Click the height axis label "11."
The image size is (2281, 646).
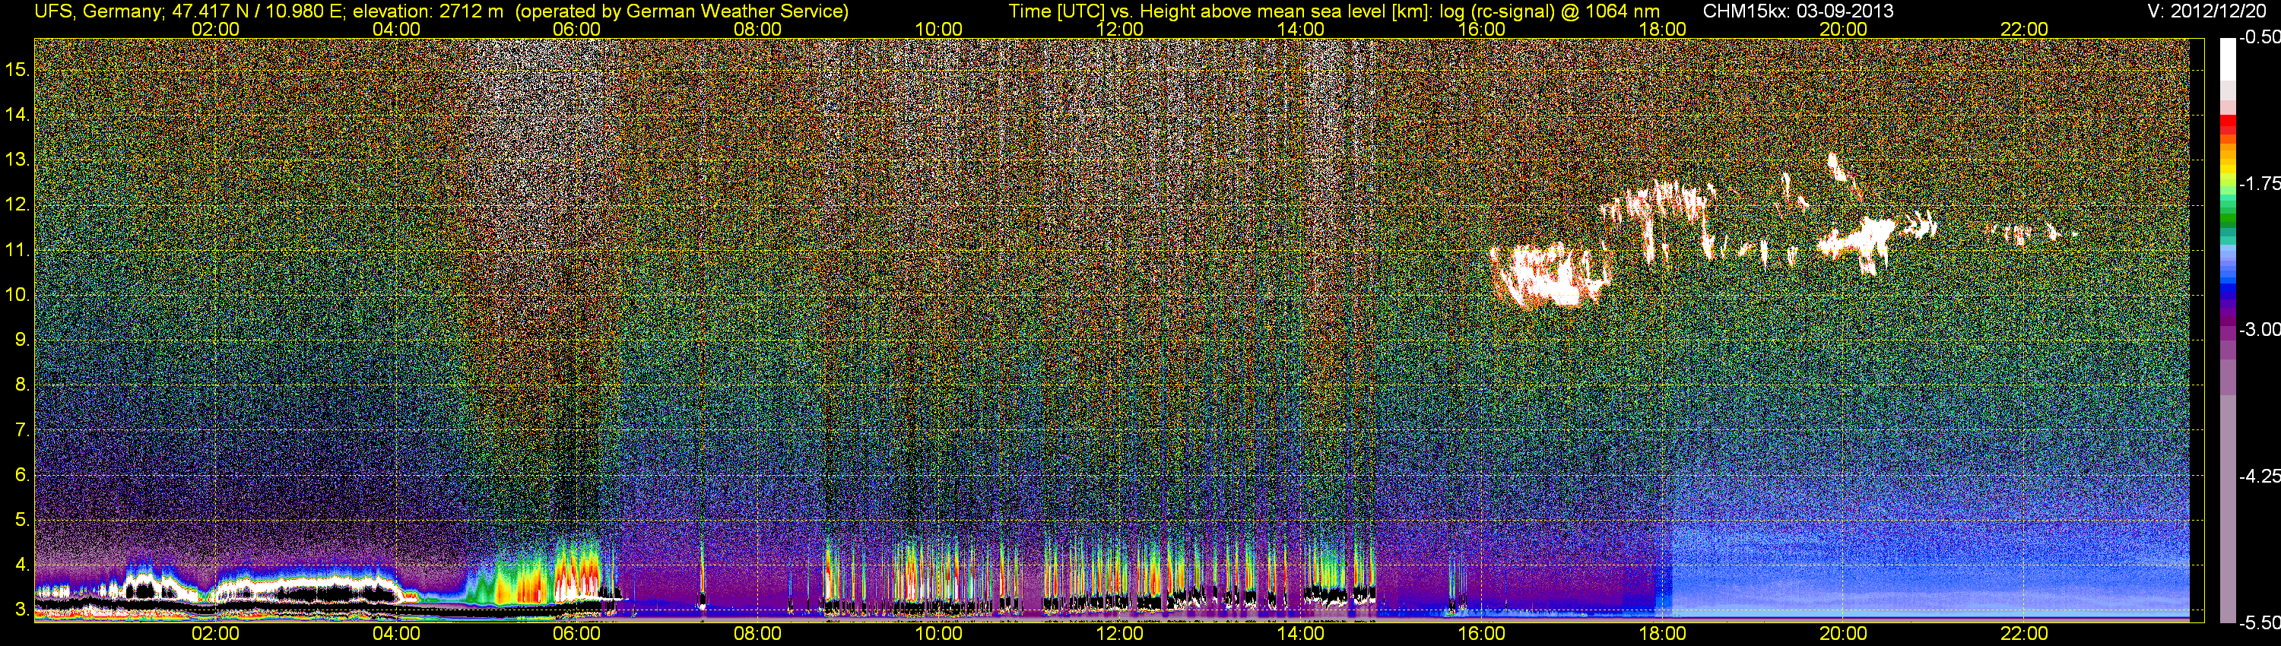pyautogui.click(x=17, y=251)
